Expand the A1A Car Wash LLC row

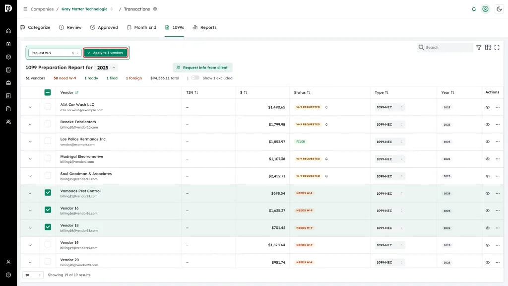pos(30,107)
